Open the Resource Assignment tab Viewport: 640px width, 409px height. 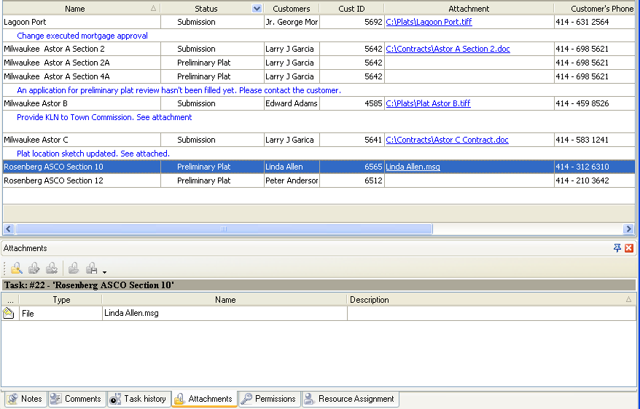[349, 399]
